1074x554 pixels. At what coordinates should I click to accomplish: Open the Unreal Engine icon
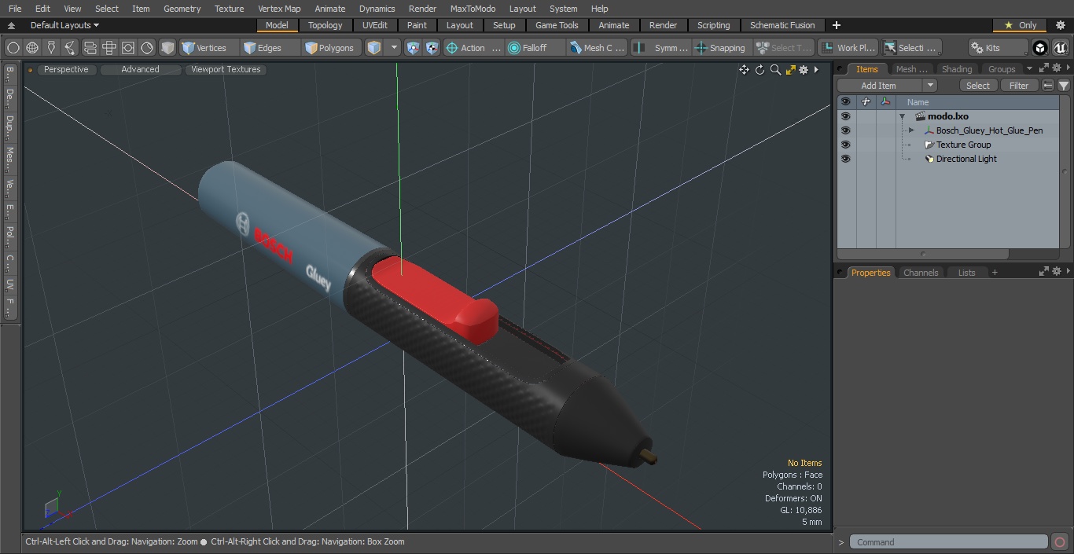coord(1060,48)
